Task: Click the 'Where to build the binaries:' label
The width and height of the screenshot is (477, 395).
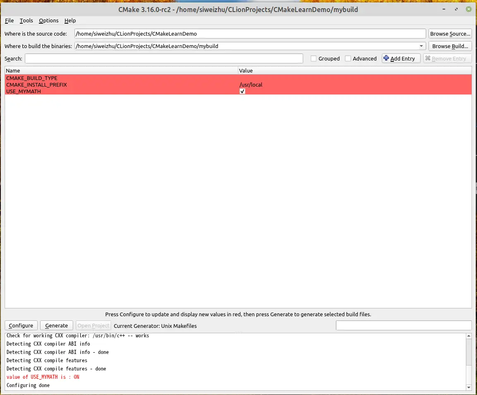Action: (38, 46)
